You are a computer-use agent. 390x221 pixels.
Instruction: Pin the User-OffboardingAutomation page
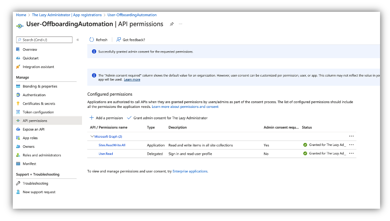coord(172,24)
